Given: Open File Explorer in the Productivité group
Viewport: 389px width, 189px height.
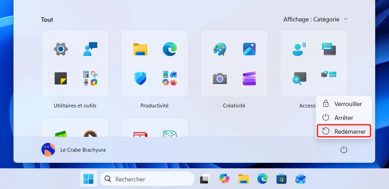Looking at the screenshot, I should pyautogui.click(x=140, y=49).
